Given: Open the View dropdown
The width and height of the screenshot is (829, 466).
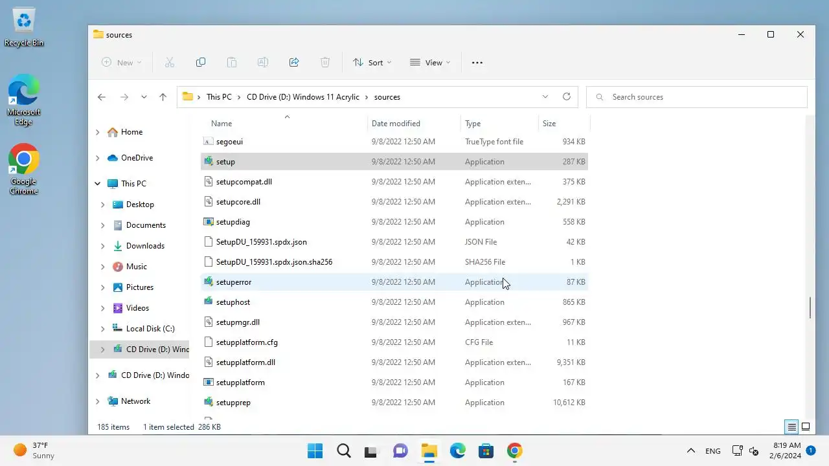Looking at the screenshot, I should [x=430, y=63].
